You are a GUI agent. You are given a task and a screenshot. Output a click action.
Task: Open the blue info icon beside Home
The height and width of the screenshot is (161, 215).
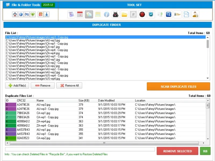(x=21, y=14)
